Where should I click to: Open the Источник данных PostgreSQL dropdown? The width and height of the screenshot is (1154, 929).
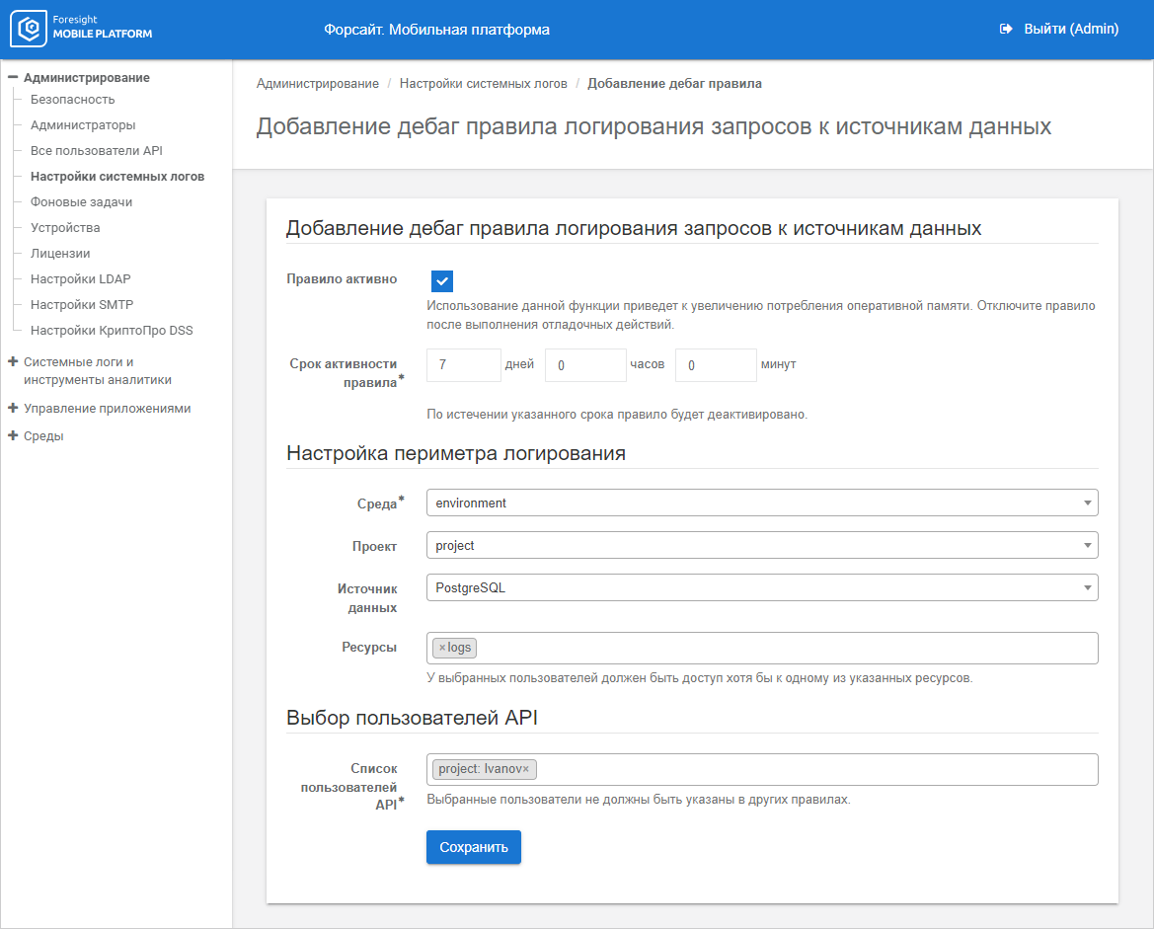click(761, 587)
